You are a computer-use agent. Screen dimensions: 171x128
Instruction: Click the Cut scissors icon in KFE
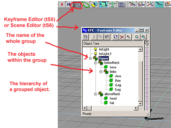pyautogui.click(x=94, y=37)
